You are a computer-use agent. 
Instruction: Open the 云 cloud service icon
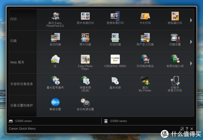55,59
